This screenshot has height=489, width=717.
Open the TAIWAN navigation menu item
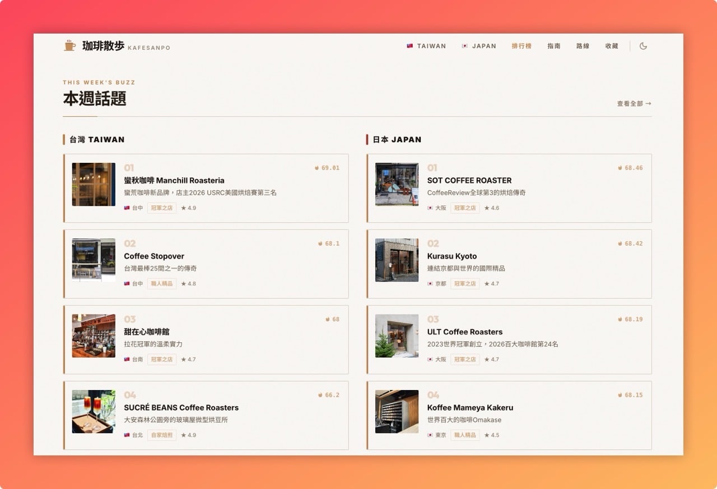pos(426,46)
